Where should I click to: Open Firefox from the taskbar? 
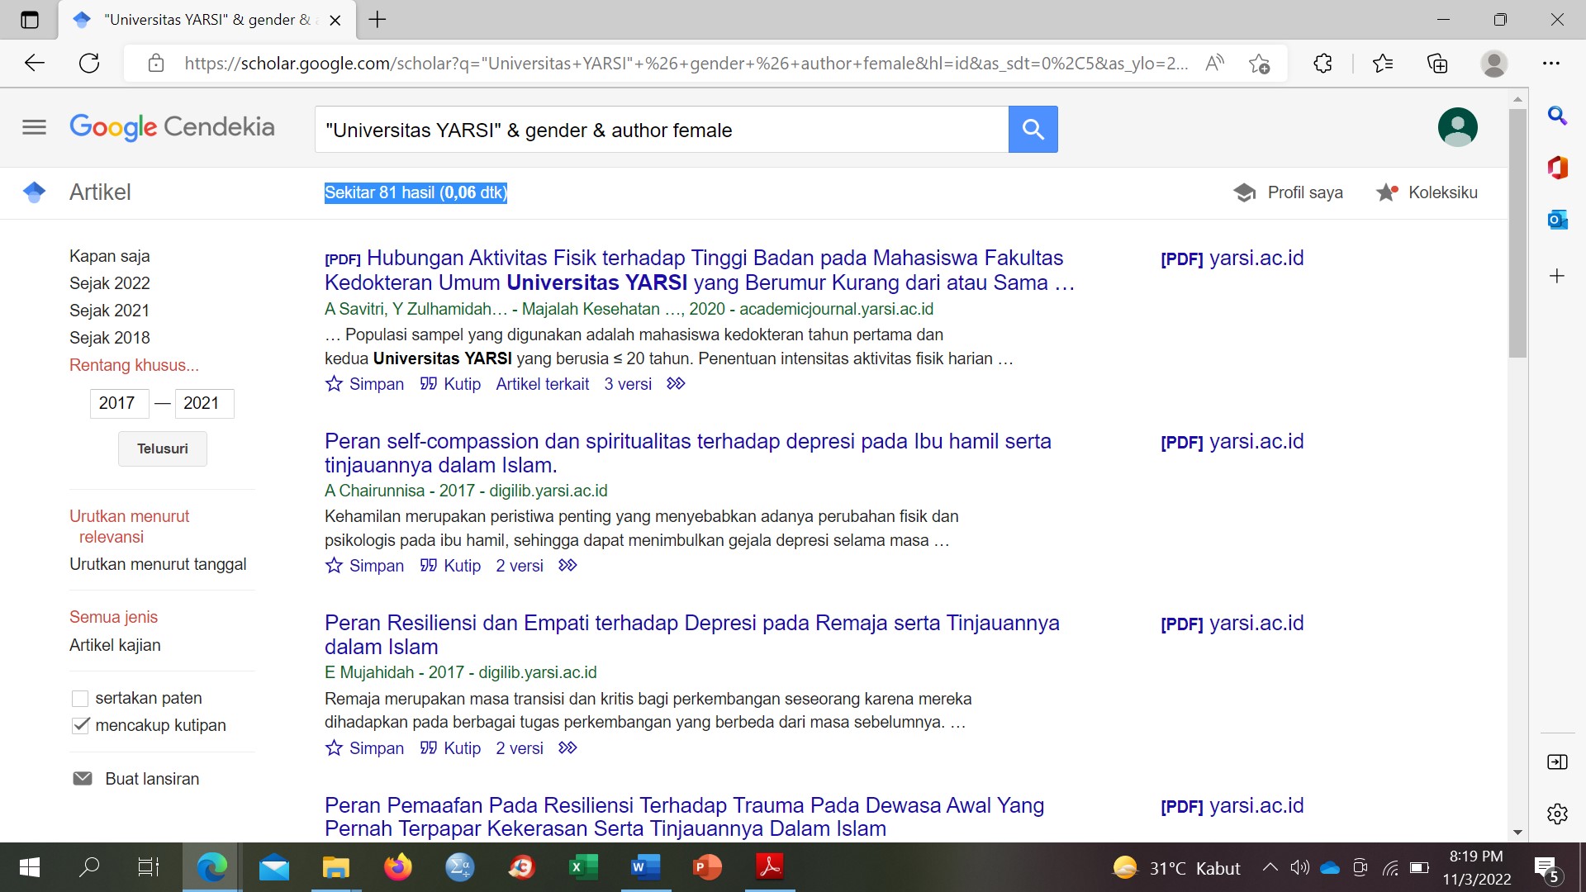[x=397, y=867]
